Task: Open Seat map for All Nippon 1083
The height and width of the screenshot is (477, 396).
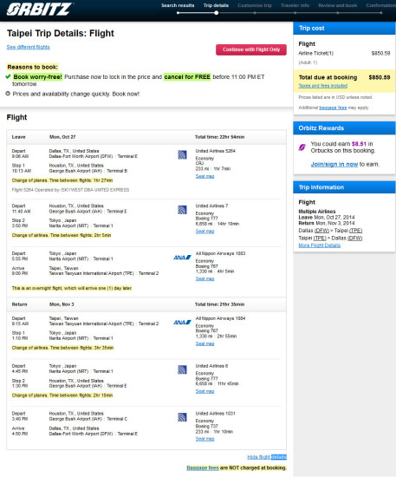Action: point(204,279)
